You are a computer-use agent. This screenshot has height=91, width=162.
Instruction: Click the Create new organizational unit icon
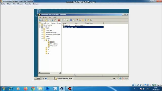[83, 20]
